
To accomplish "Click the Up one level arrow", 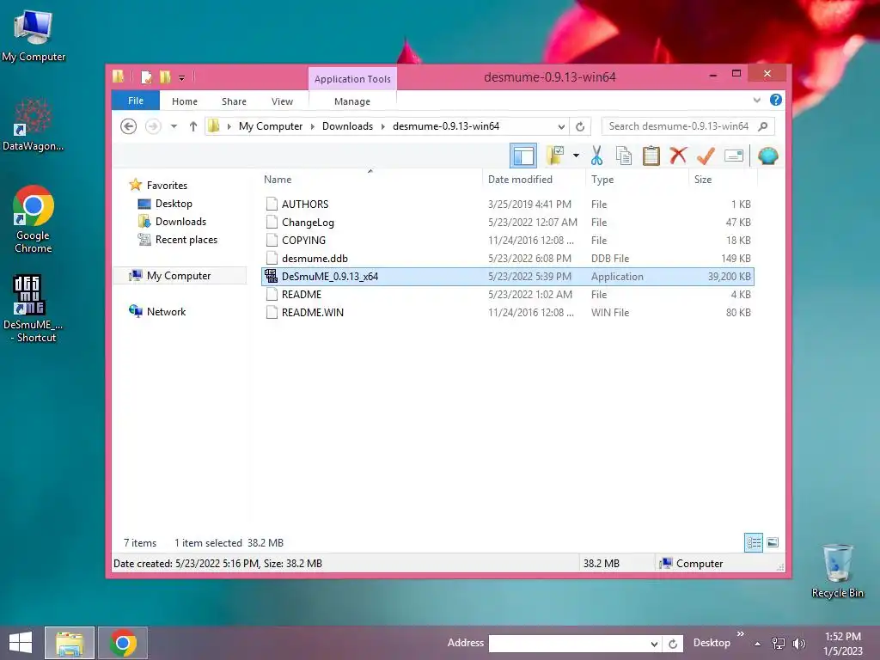I will tap(193, 126).
